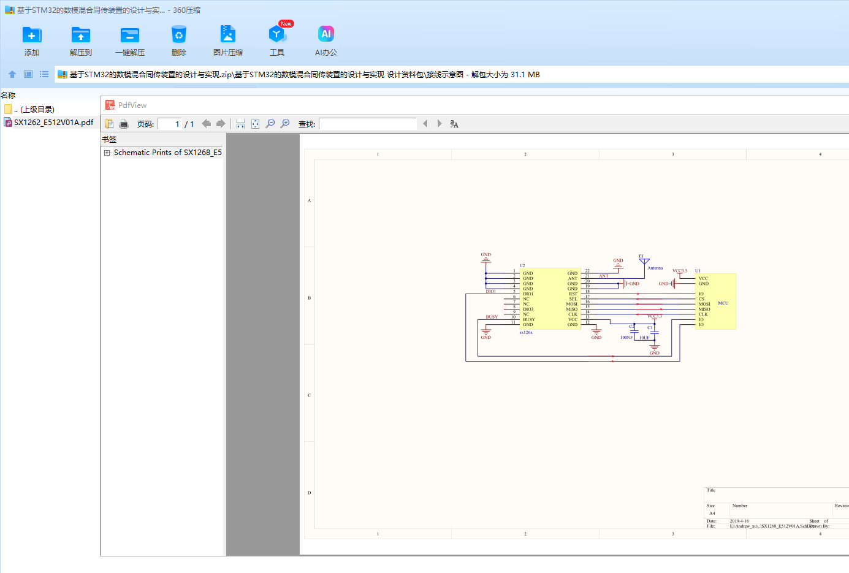849x573 pixels.
Task: Switch to thumbnail view mode icon
Action: coord(28,74)
